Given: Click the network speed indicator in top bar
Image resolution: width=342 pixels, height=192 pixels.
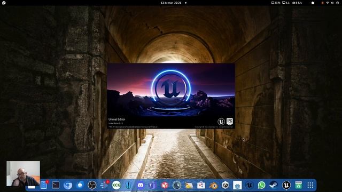Looking at the screenshot, I should click(x=297, y=3).
